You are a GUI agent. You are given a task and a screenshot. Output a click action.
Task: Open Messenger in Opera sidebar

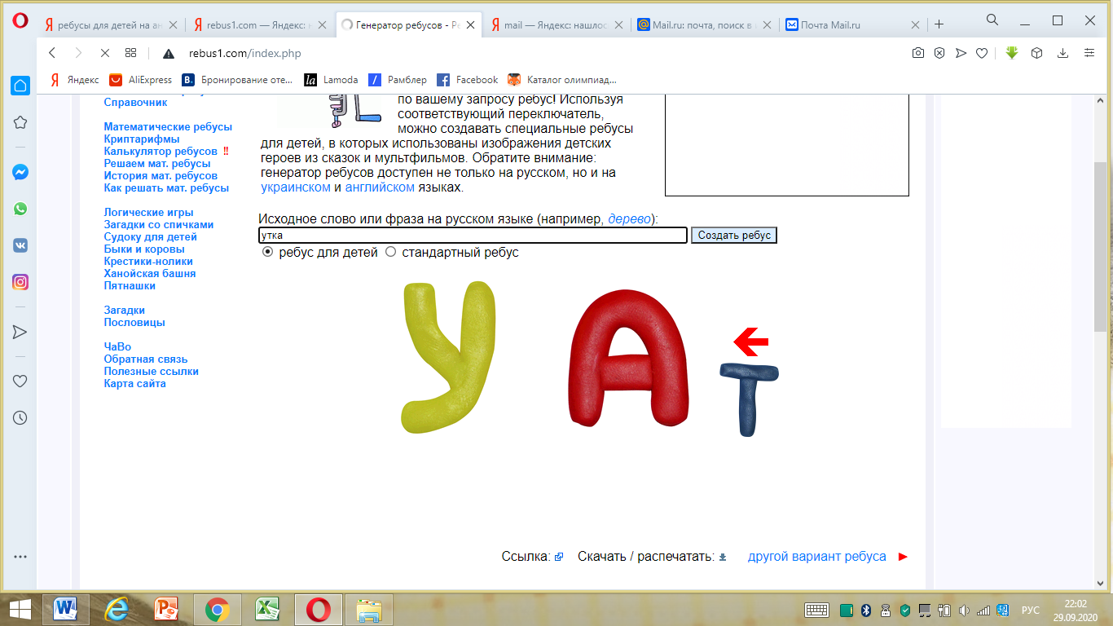point(20,173)
